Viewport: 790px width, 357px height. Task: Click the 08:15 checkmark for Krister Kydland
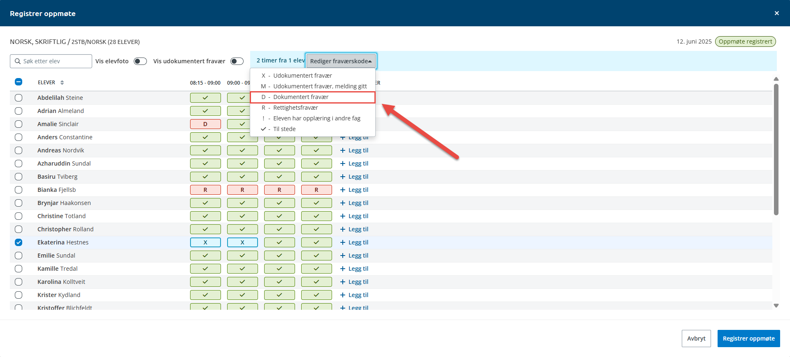(205, 295)
